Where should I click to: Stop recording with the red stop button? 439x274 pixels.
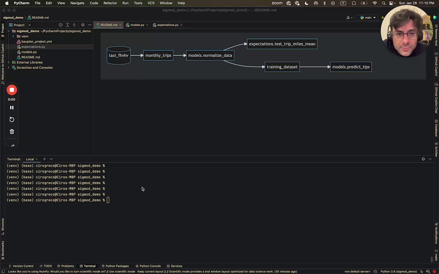[x=12, y=90]
